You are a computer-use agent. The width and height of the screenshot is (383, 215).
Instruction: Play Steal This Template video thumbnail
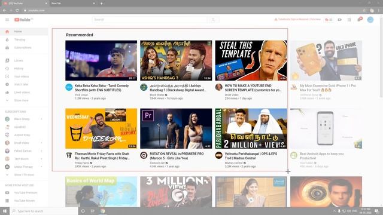pyautogui.click(x=251, y=60)
